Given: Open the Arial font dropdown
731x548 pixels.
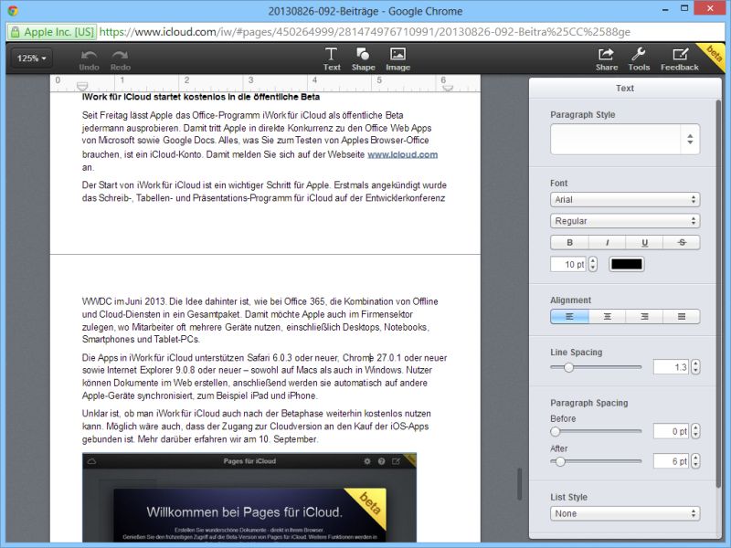Looking at the screenshot, I should click(x=625, y=199).
